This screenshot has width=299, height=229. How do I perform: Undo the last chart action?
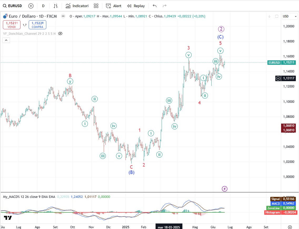[155, 6]
